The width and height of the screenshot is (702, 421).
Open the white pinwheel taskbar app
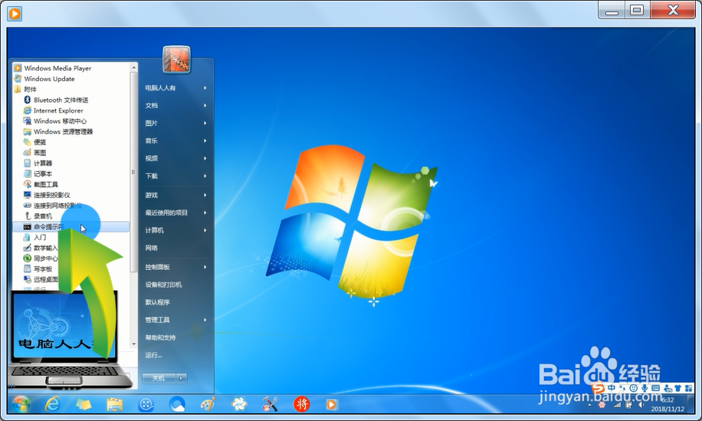tap(239, 404)
